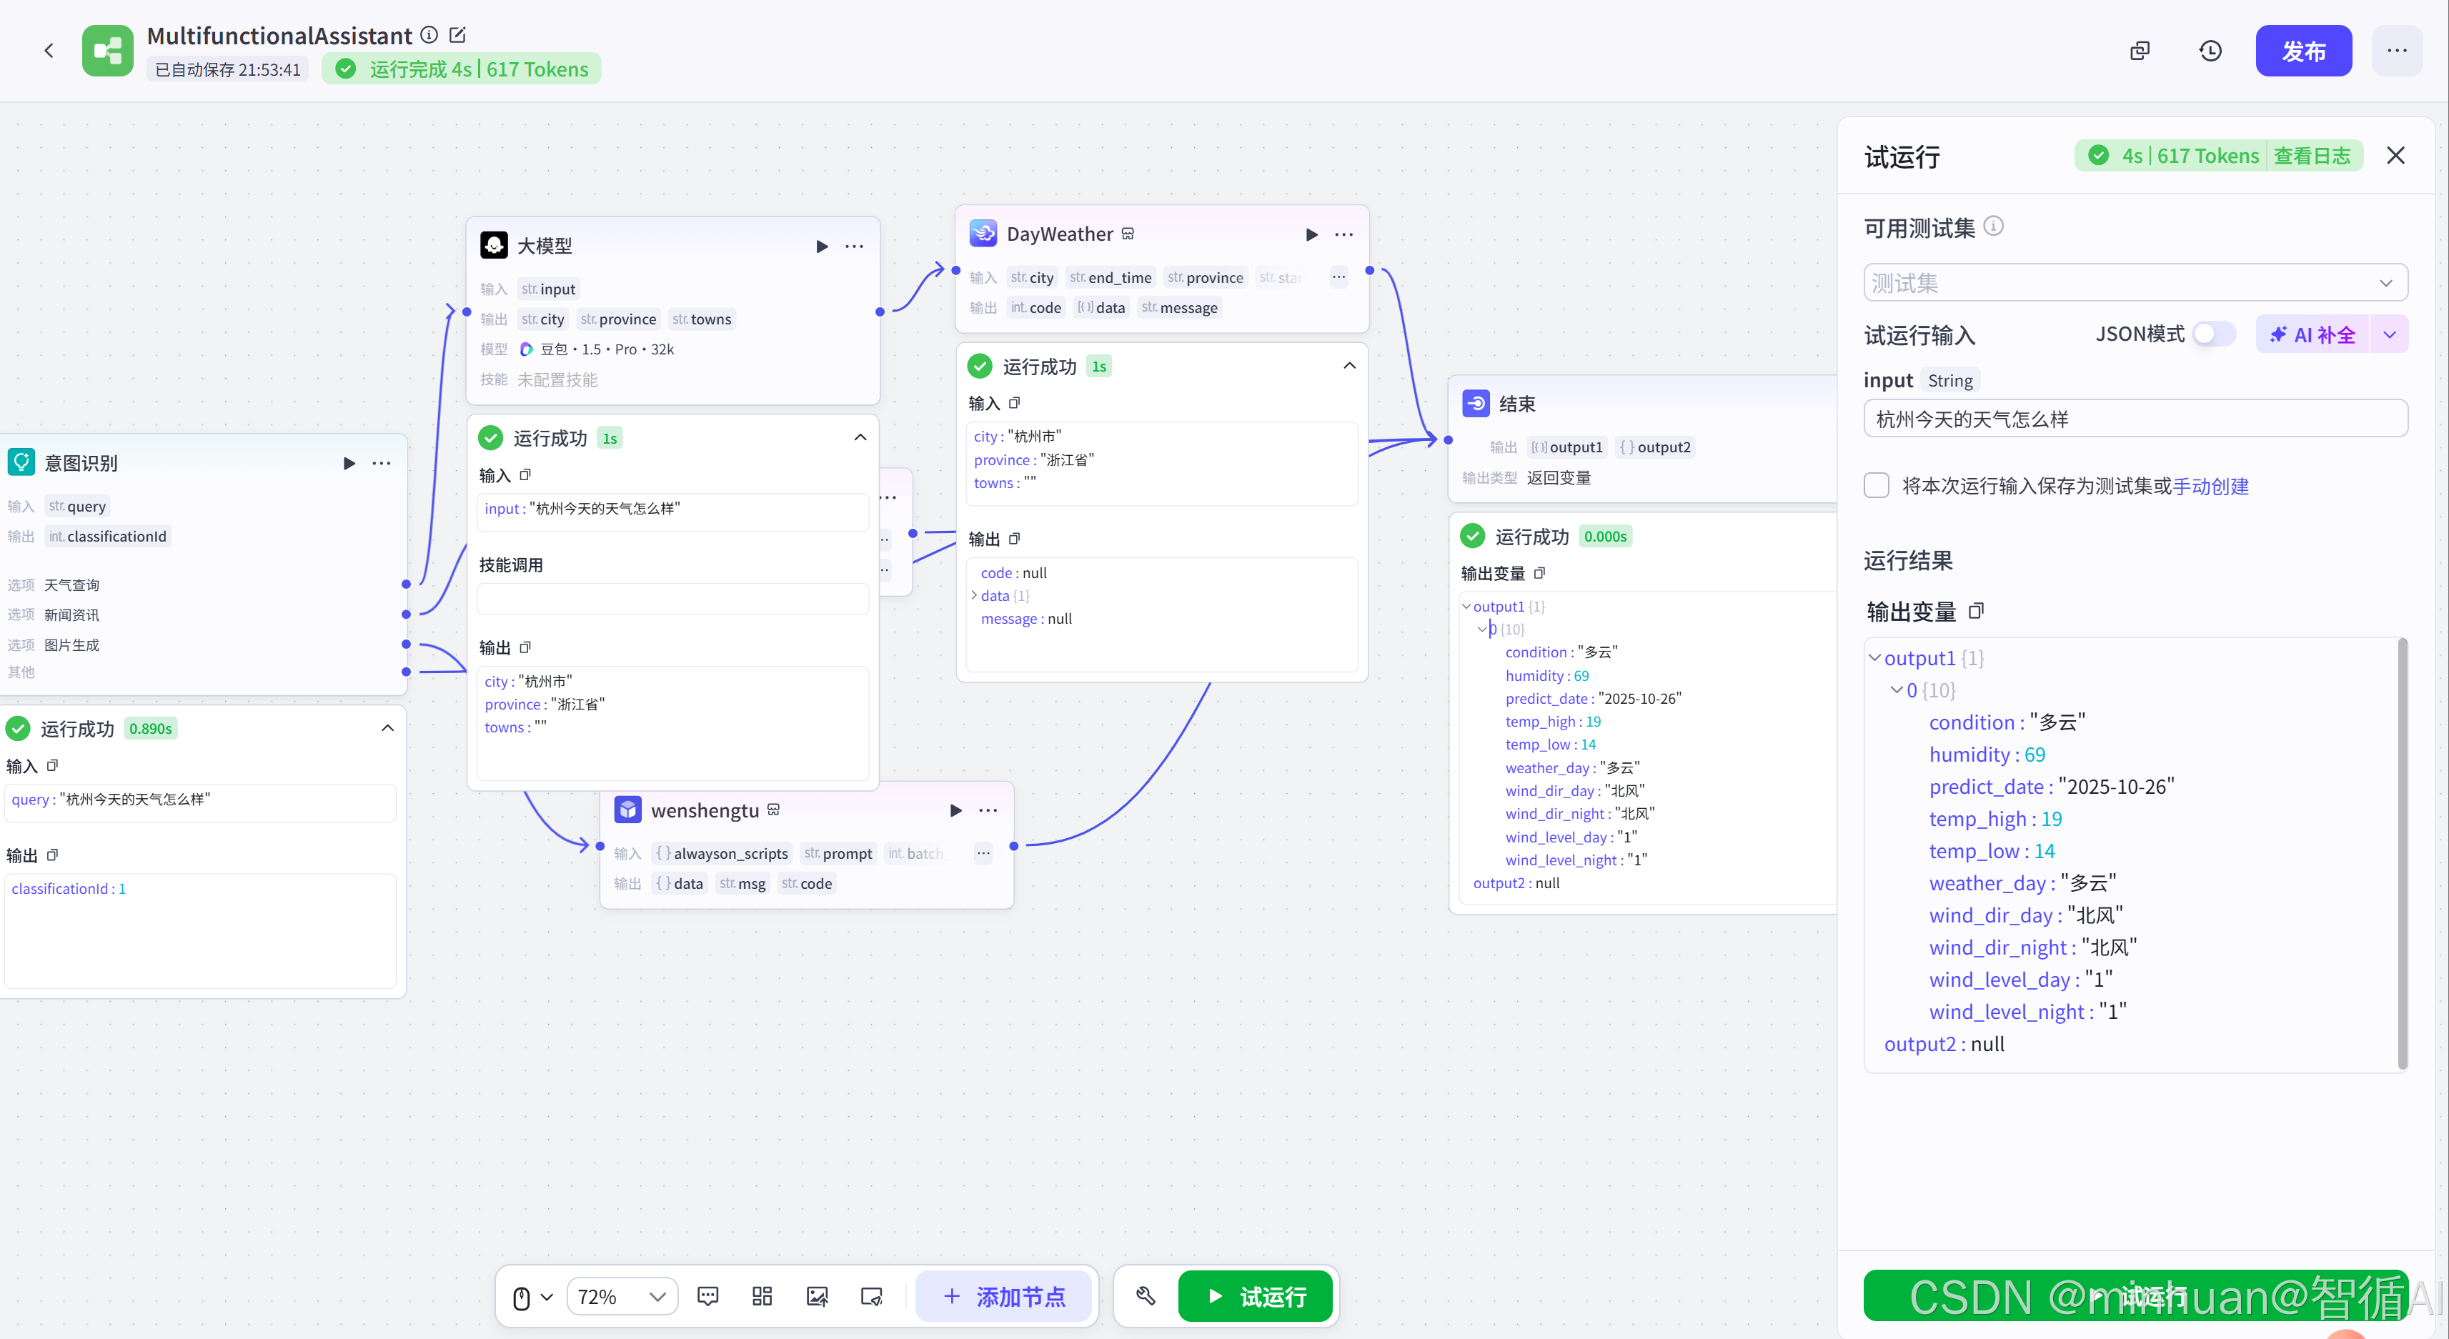Collapse the DayWeather 运行成功 result panel
The image size is (2449, 1339).
pos(1348,366)
